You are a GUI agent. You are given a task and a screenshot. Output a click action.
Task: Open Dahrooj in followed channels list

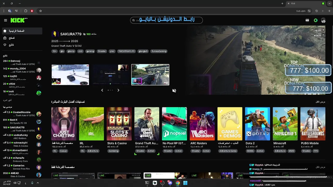[22, 63]
